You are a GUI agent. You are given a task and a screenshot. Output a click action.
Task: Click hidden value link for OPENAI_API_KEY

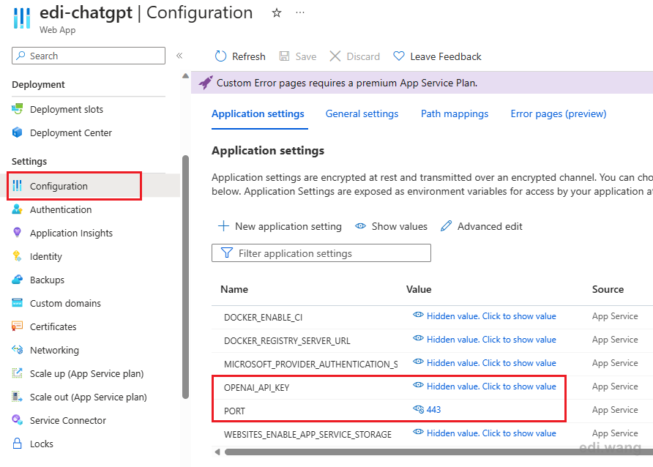tap(491, 386)
